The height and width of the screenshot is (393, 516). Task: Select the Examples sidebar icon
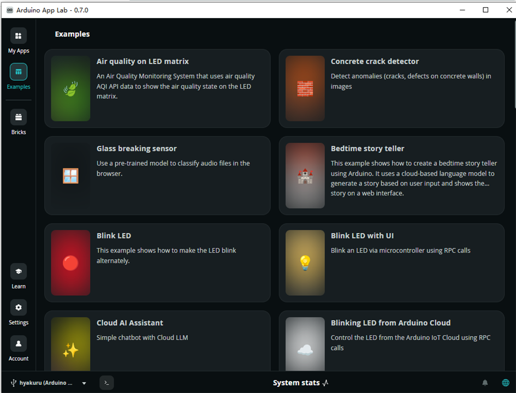(19, 72)
